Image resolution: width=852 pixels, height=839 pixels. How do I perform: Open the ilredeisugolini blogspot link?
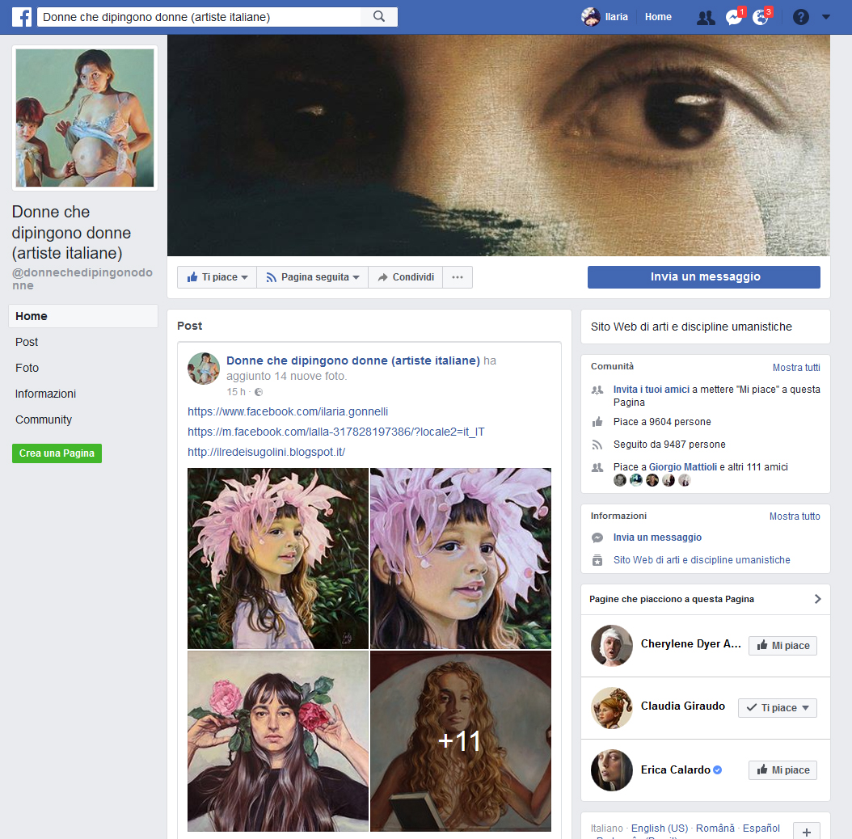point(266,452)
